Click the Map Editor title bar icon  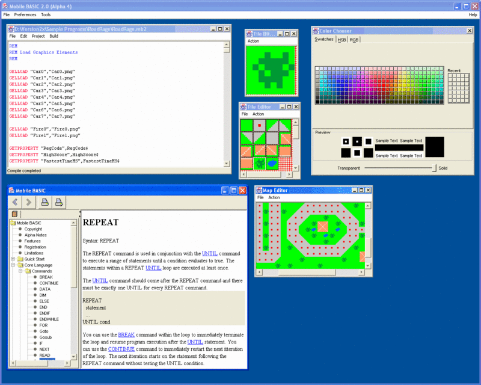pos(259,190)
